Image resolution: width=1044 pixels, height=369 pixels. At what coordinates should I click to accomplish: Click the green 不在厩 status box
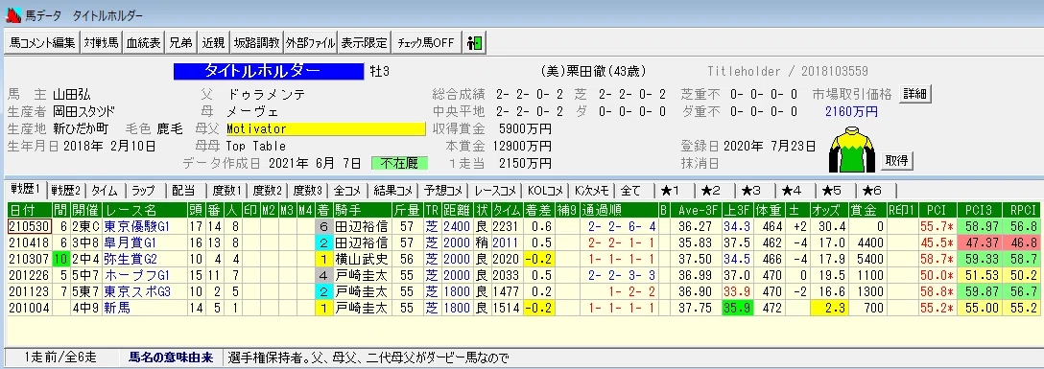tap(400, 163)
